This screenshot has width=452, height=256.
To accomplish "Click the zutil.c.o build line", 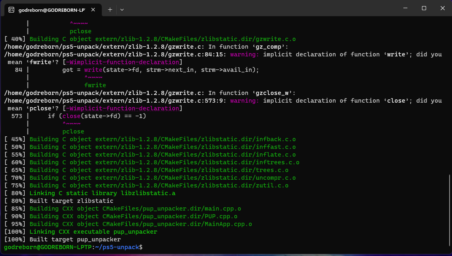I will 146,185.
